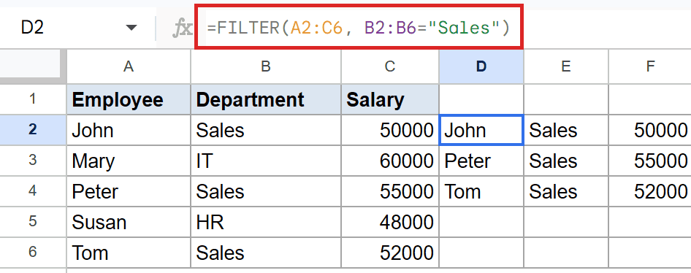Select column C header
This screenshot has height=273, width=691.
[x=389, y=66]
